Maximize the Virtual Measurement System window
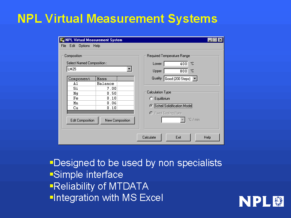291x218 pixels. [x=215, y=40]
